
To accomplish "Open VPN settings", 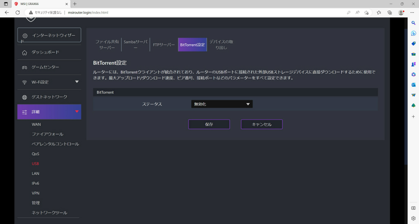I will [36, 193].
